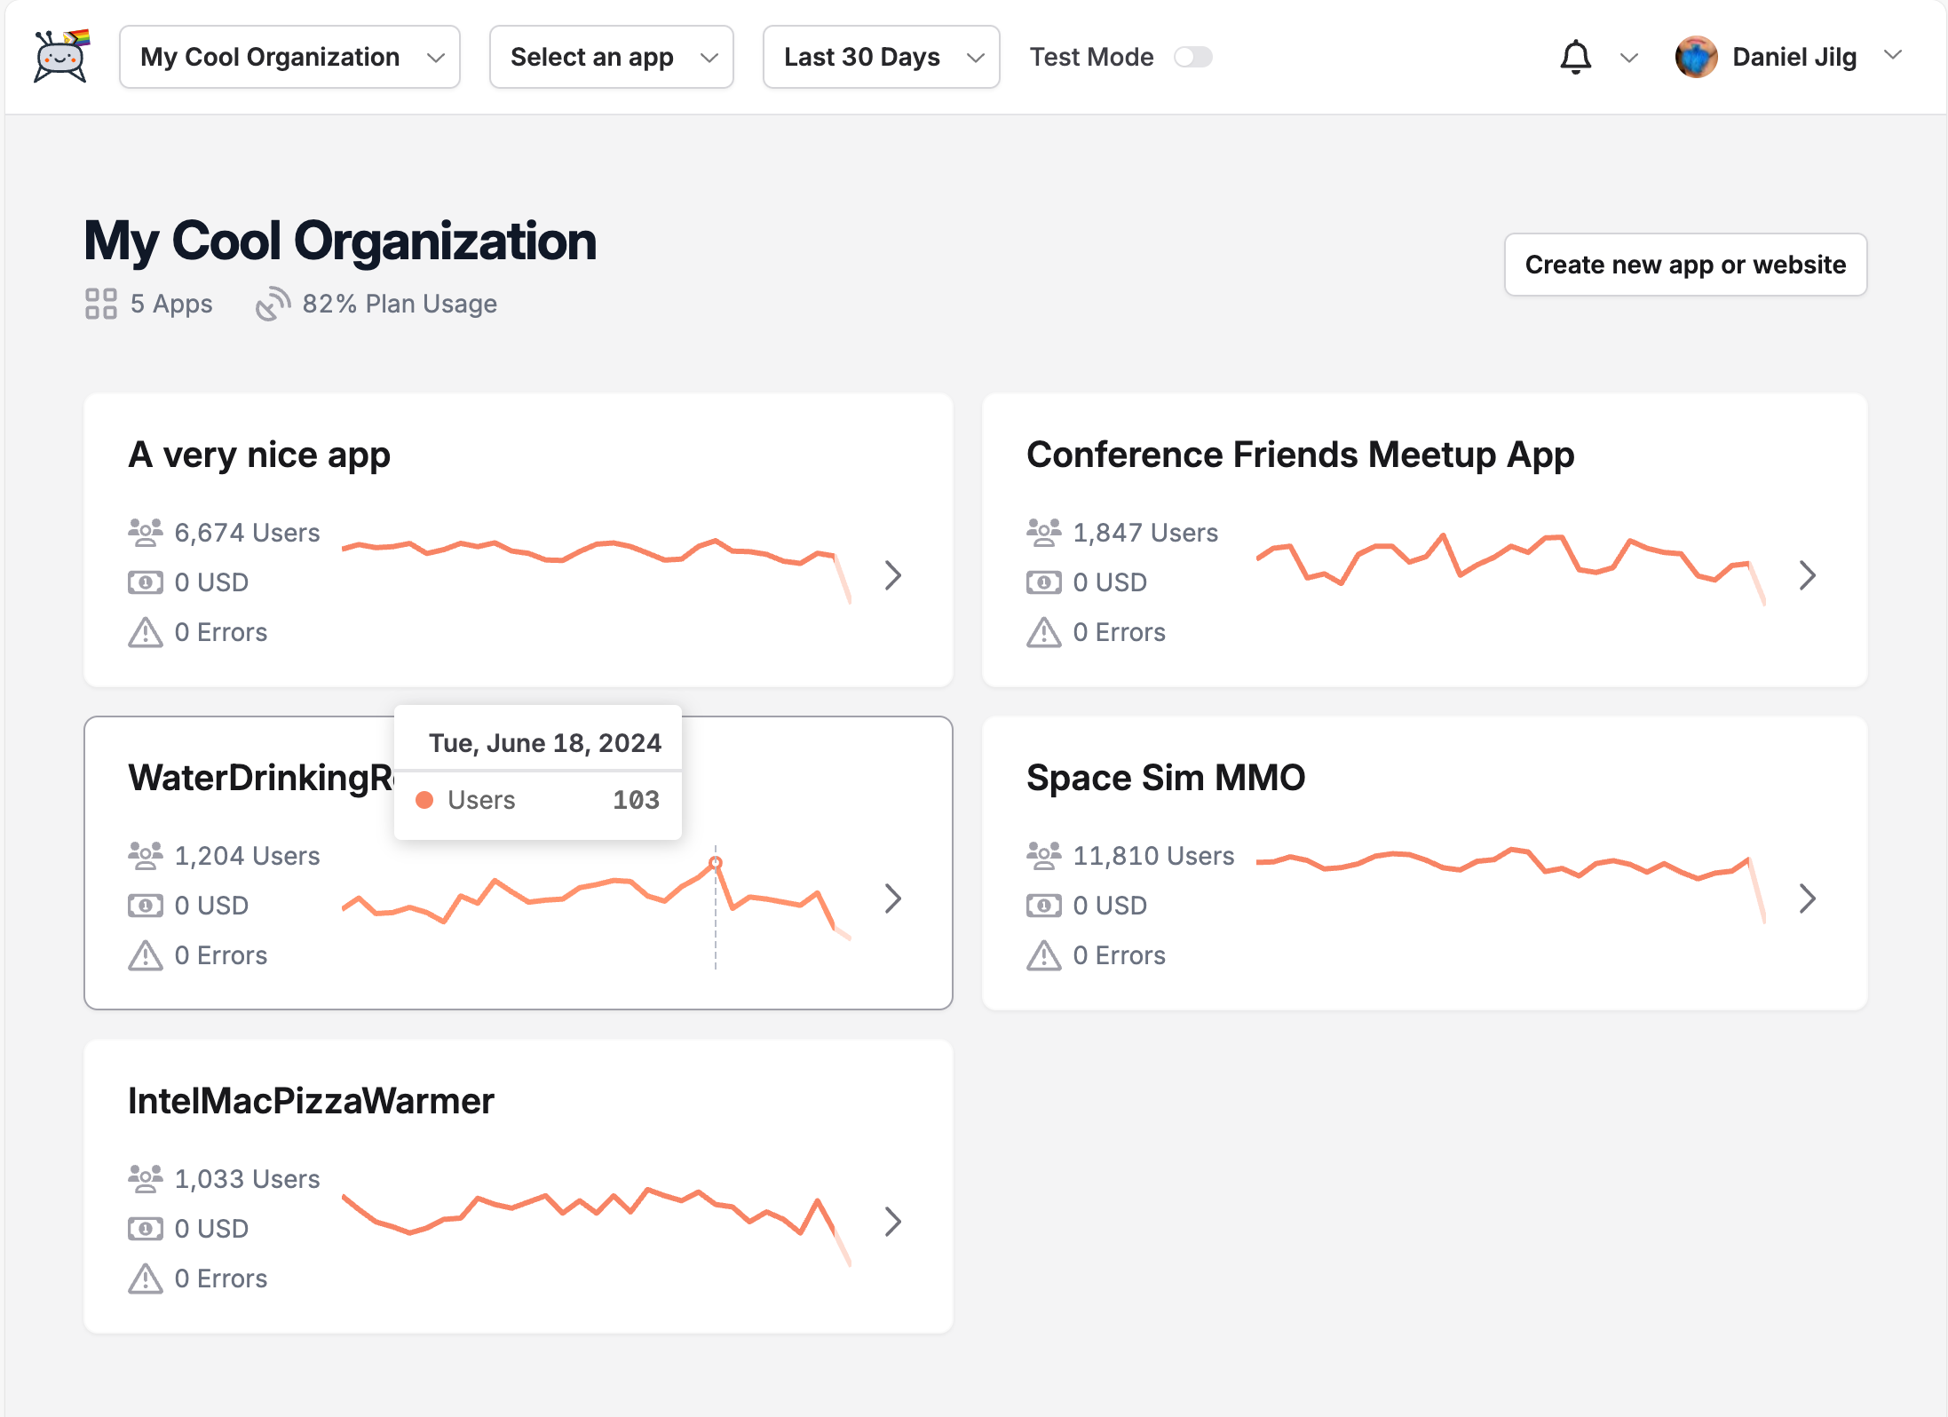Click the 5 Apps grid icon
This screenshot has height=1417, width=1948.
point(101,304)
